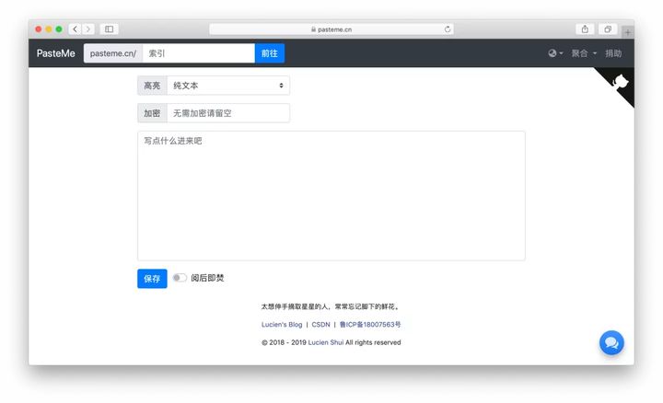Toggle the Safari sidebar button

[109, 29]
